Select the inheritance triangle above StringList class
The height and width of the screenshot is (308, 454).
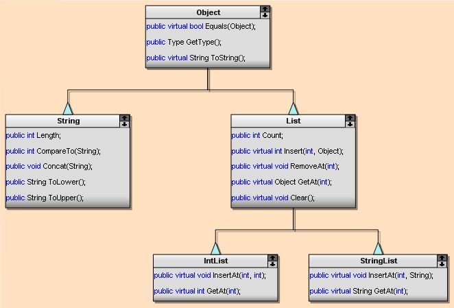[x=378, y=248]
